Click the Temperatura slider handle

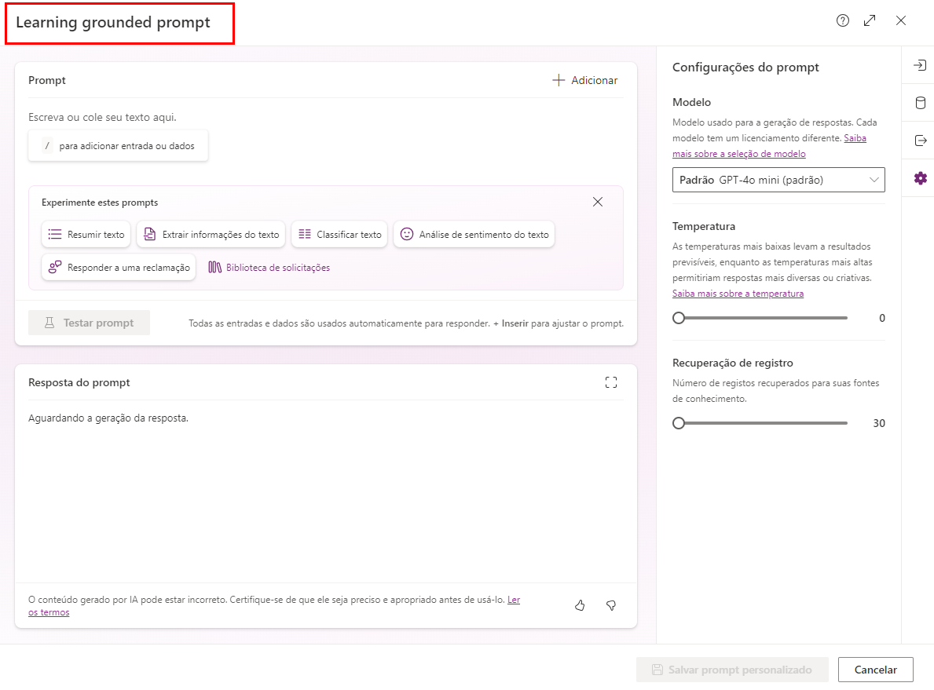click(x=679, y=318)
